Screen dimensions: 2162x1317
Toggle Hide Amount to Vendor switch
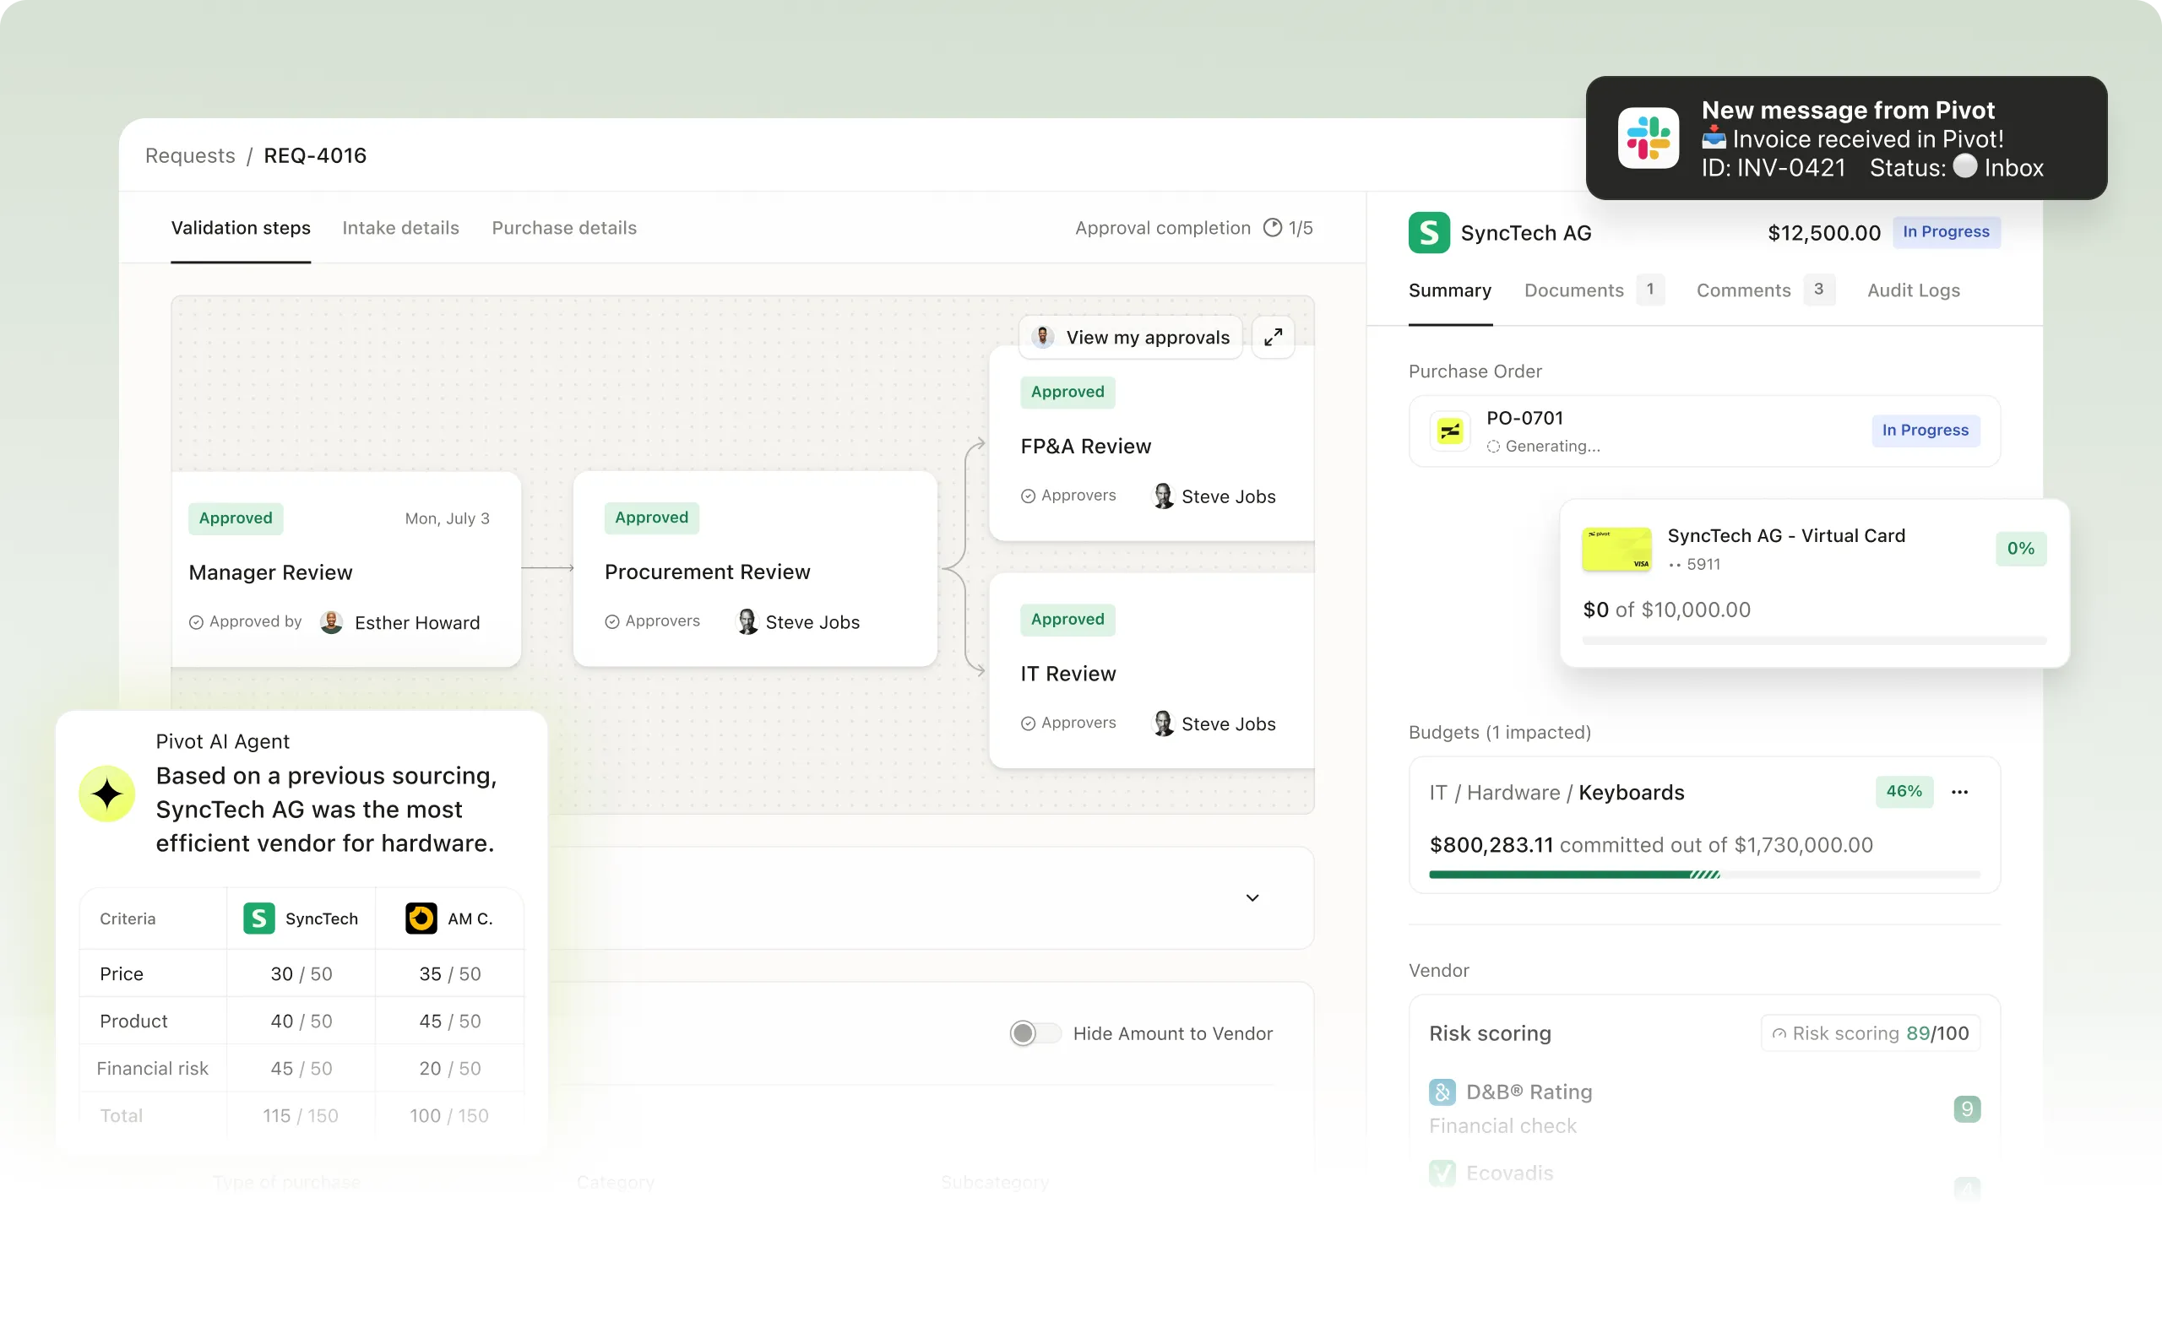(x=1034, y=1032)
